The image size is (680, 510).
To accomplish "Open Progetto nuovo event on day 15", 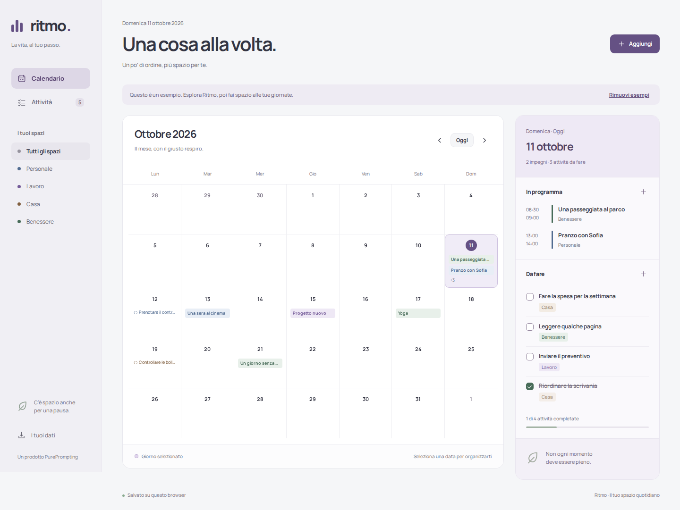I will pyautogui.click(x=313, y=313).
